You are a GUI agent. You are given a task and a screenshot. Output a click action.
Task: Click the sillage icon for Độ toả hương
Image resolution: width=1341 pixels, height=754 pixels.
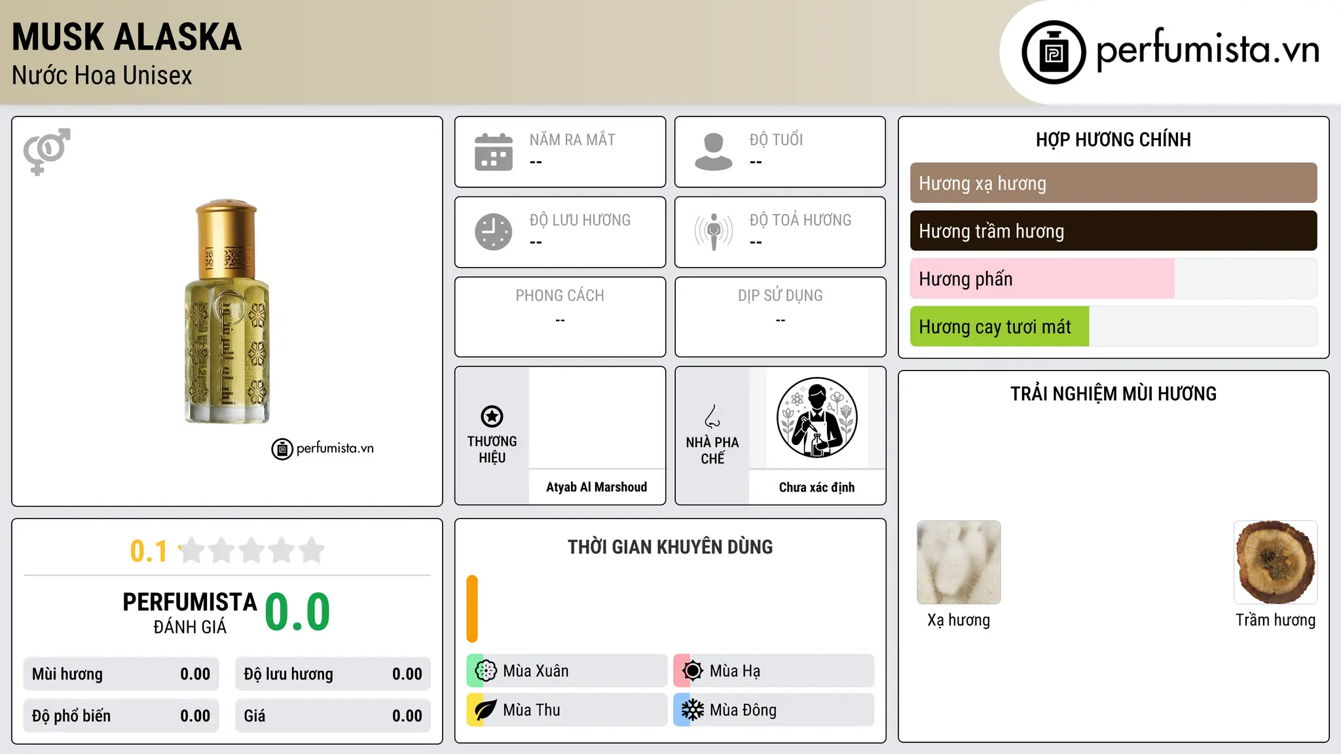[714, 232]
